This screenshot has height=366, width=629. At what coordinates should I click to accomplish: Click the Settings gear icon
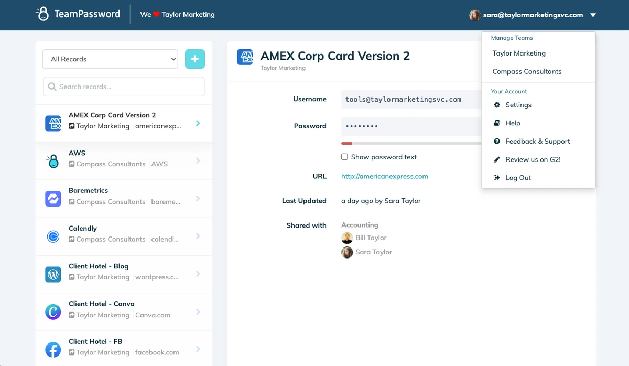[497, 105]
